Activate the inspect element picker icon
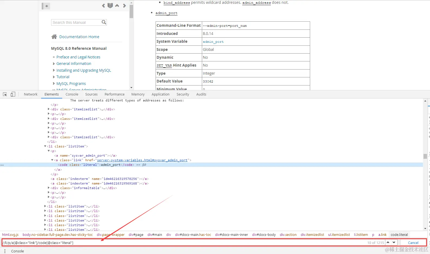This screenshot has height=254, width=430. (5, 94)
